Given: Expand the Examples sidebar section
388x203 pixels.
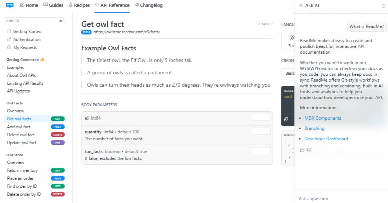Looking at the screenshot, I should [x=3, y=67].
